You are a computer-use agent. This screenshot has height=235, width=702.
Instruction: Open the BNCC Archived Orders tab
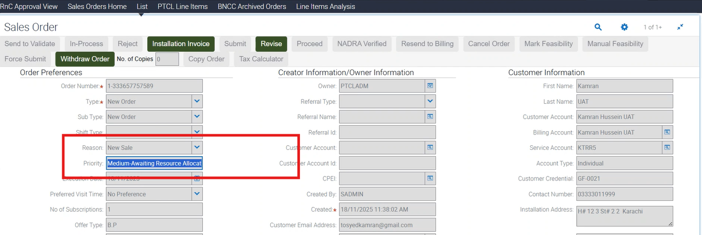(x=252, y=7)
